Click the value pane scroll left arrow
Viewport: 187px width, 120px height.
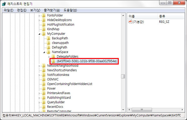129,109
